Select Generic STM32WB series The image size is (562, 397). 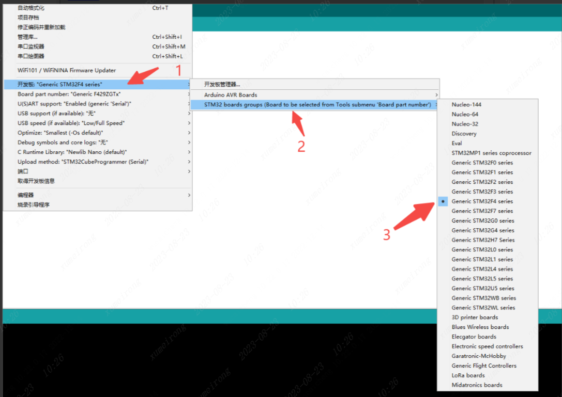coord(488,298)
